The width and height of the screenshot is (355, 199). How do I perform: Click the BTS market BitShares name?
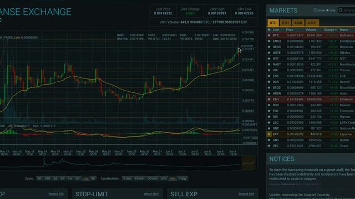click(x=346, y=35)
